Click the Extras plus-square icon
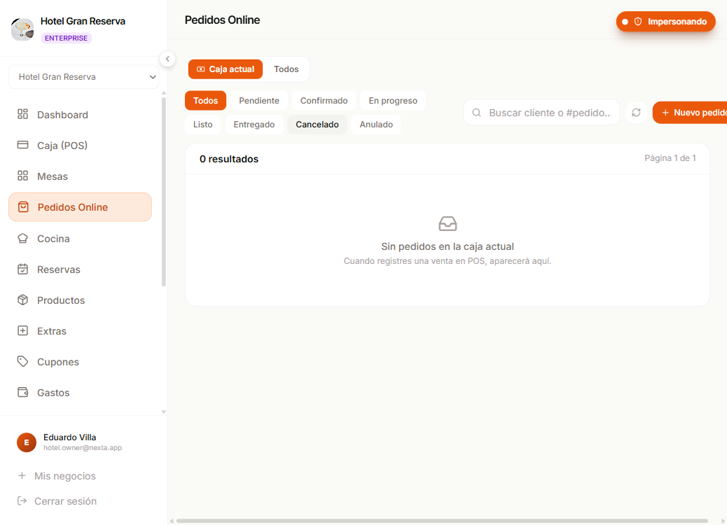 (x=22, y=330)
